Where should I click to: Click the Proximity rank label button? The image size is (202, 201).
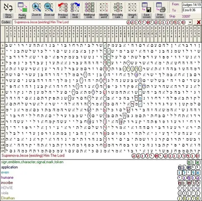(x=117, y=16)
